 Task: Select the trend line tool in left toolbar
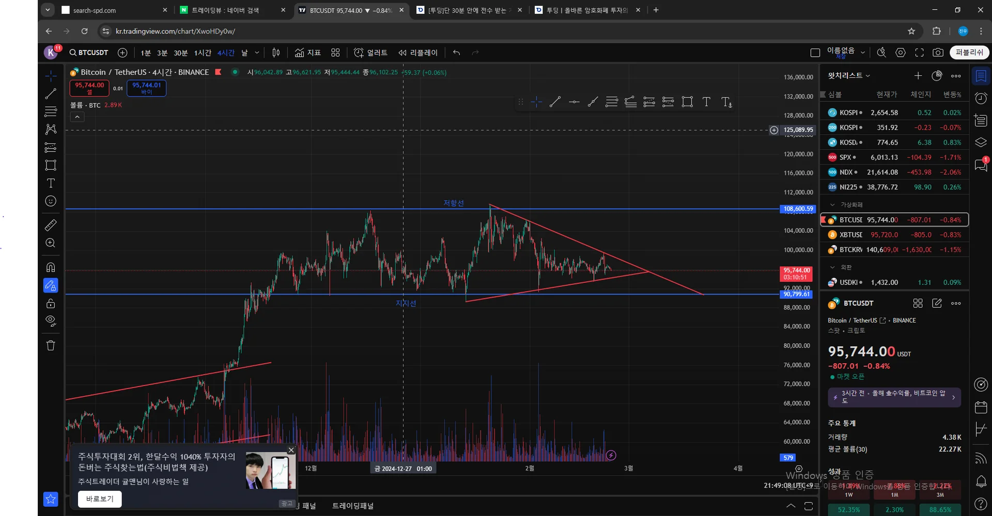[51, 94]
